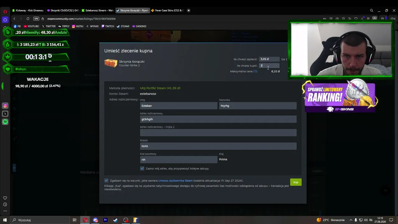Open the Opera sidebar home icon
Screen dimensions: 398x224
pos(5,20)
